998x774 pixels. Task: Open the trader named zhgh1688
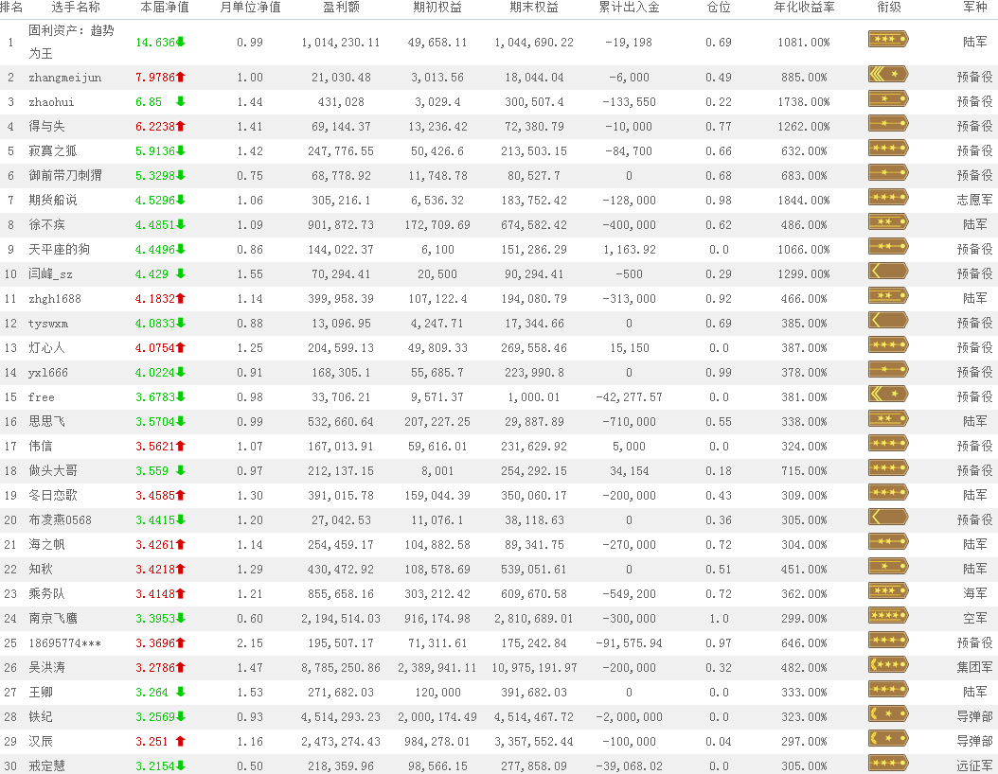click(55, 298)
